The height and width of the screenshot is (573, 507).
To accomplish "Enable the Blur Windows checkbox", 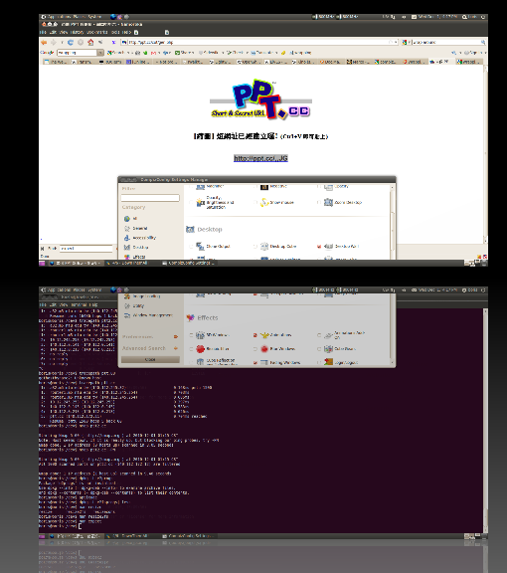I will 255,349.
